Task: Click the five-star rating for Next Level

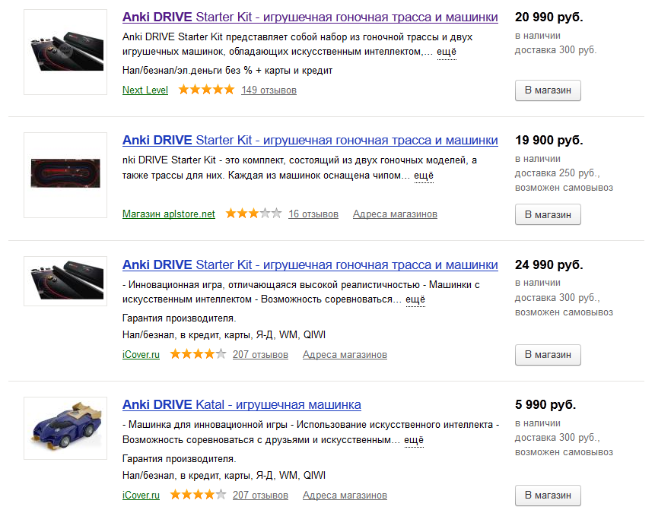Action: (205, 89)
